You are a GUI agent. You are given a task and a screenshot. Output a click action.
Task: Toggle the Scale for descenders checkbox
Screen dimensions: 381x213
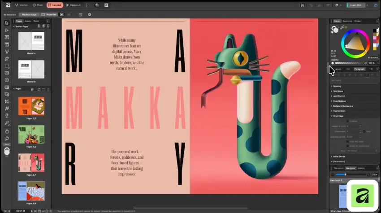click(347, 146)
